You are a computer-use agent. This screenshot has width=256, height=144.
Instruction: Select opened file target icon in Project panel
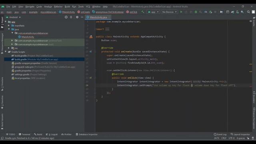66,17
